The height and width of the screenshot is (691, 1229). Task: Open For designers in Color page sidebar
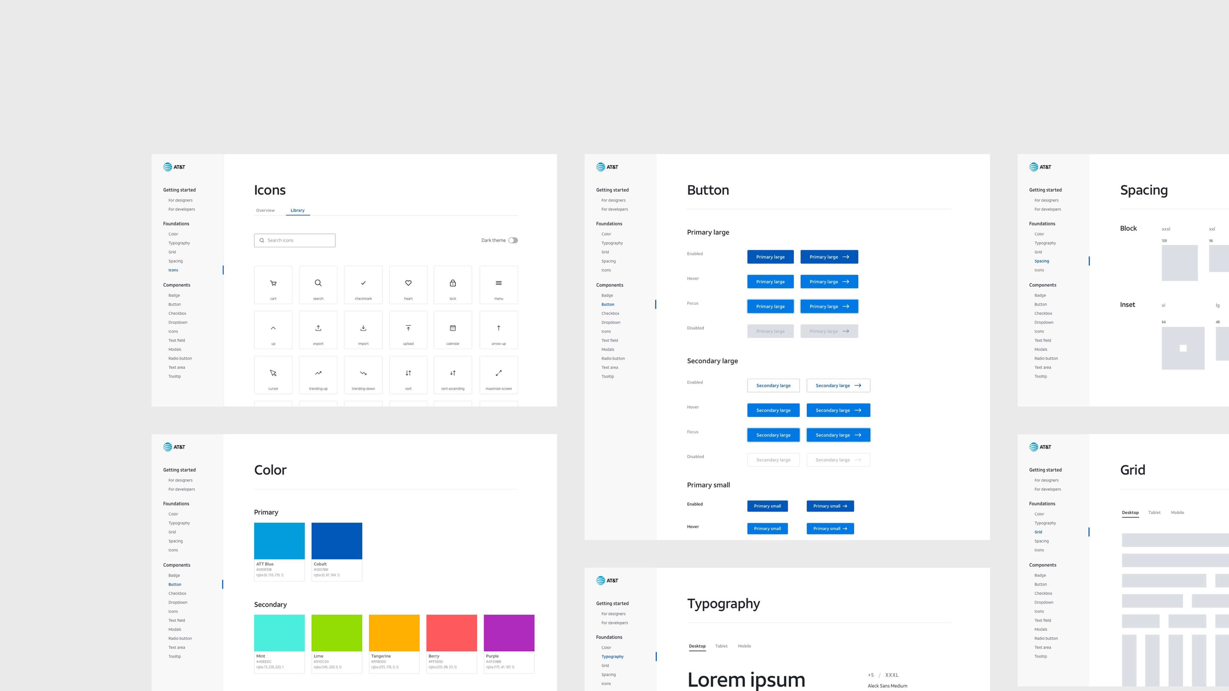pyautogui.click(x=180, y=480)
